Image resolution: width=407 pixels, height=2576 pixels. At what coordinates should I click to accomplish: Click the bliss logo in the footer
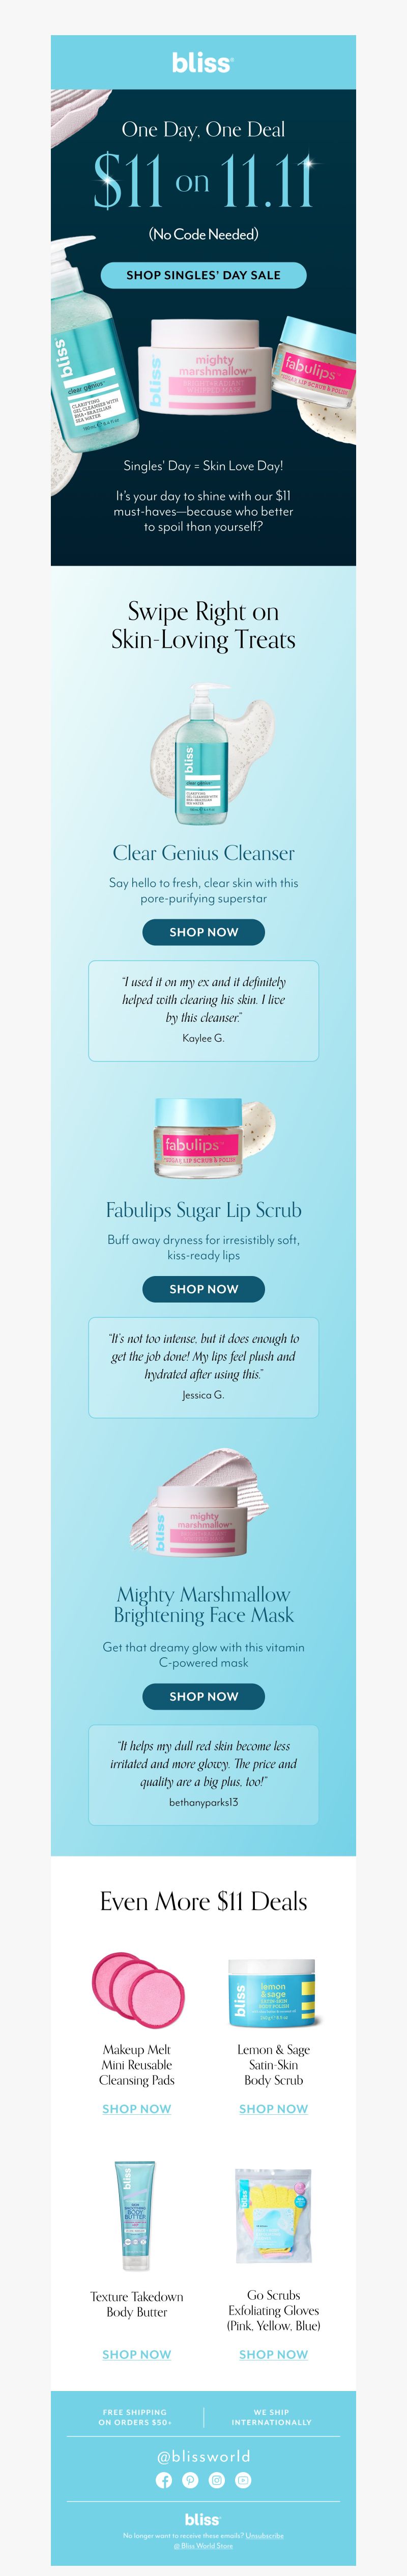click(x=202, y=2519)
